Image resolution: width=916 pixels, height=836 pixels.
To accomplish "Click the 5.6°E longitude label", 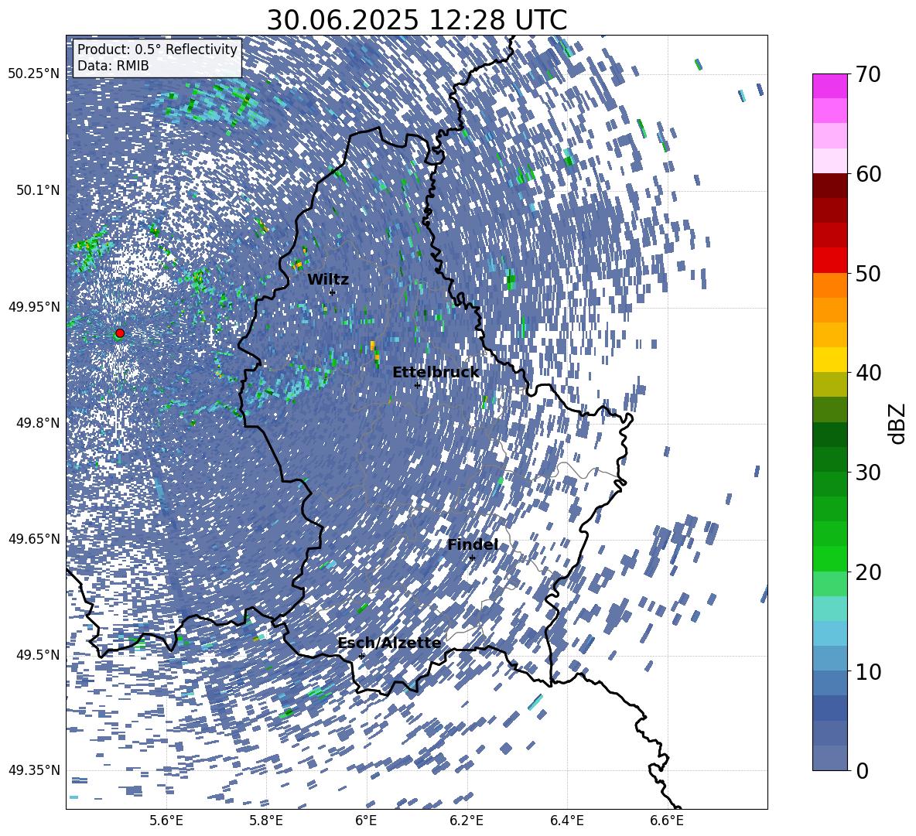I will click(x=166, y=821).
